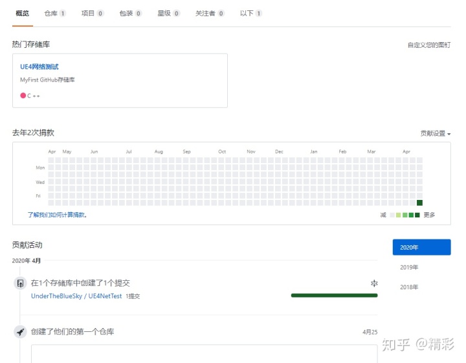Open the 概览 overview tab
Viewport: 466px width, 363px height.
(x=22, y=14)
